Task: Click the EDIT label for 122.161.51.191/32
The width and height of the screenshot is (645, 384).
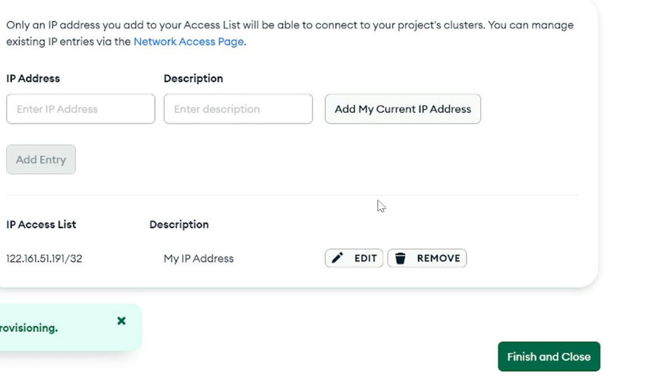Action: [366, 258]
